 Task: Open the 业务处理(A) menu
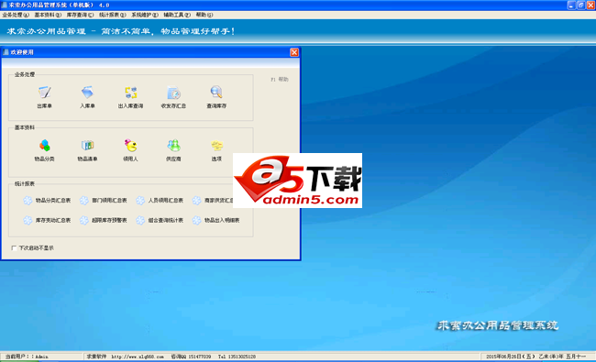[x=16, y=15]
